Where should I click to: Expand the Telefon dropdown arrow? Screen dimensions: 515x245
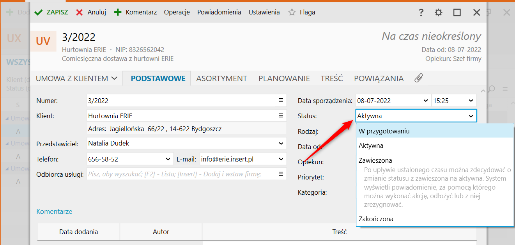[x=168, y=159]
